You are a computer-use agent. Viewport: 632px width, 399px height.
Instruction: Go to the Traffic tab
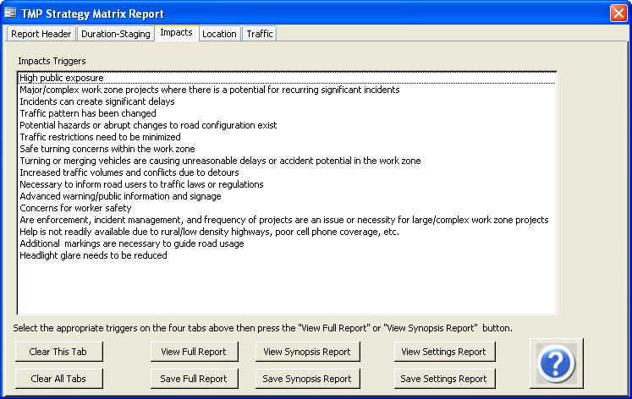pyautogui.click(x=260, y=34)
